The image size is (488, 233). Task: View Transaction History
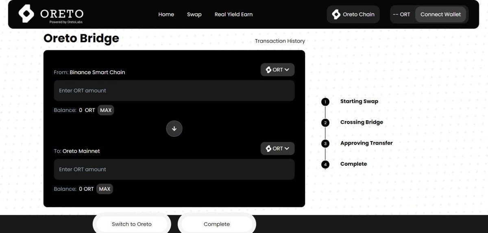[x=280, y=41]
